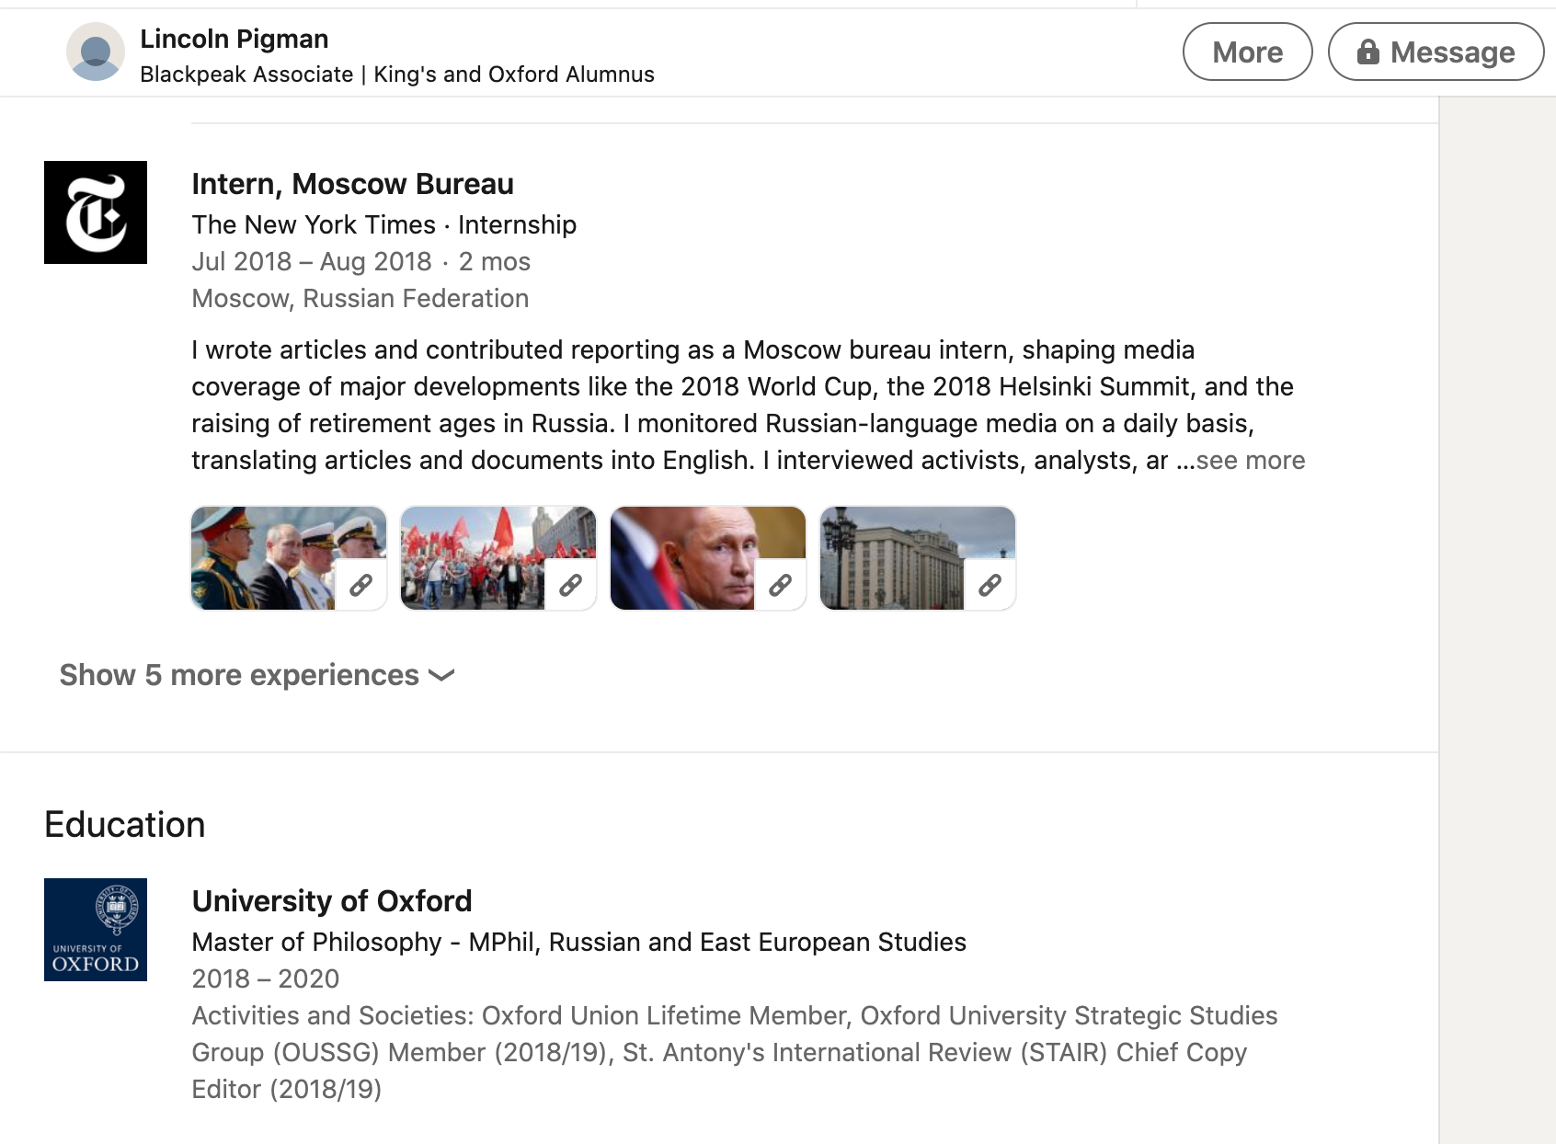
Task: Click the Message button
Action: point(1436,51)
